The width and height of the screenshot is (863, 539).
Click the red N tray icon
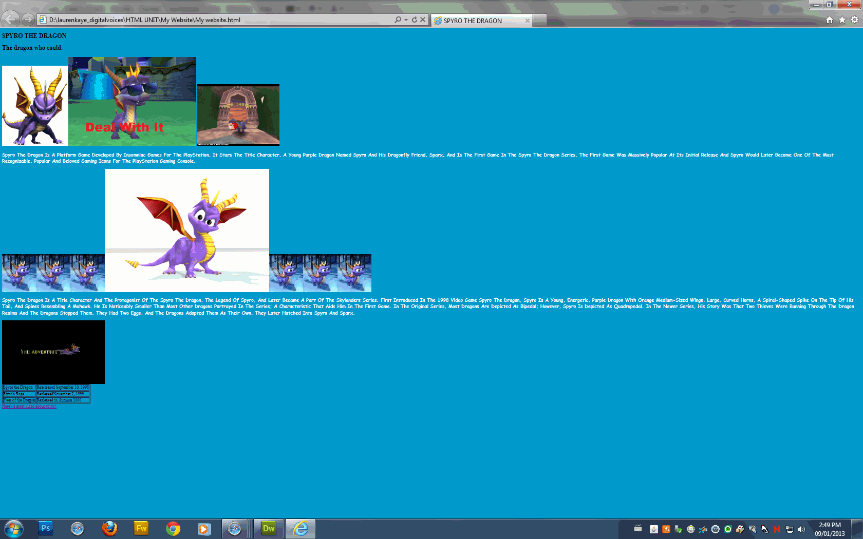pos(777,529)
